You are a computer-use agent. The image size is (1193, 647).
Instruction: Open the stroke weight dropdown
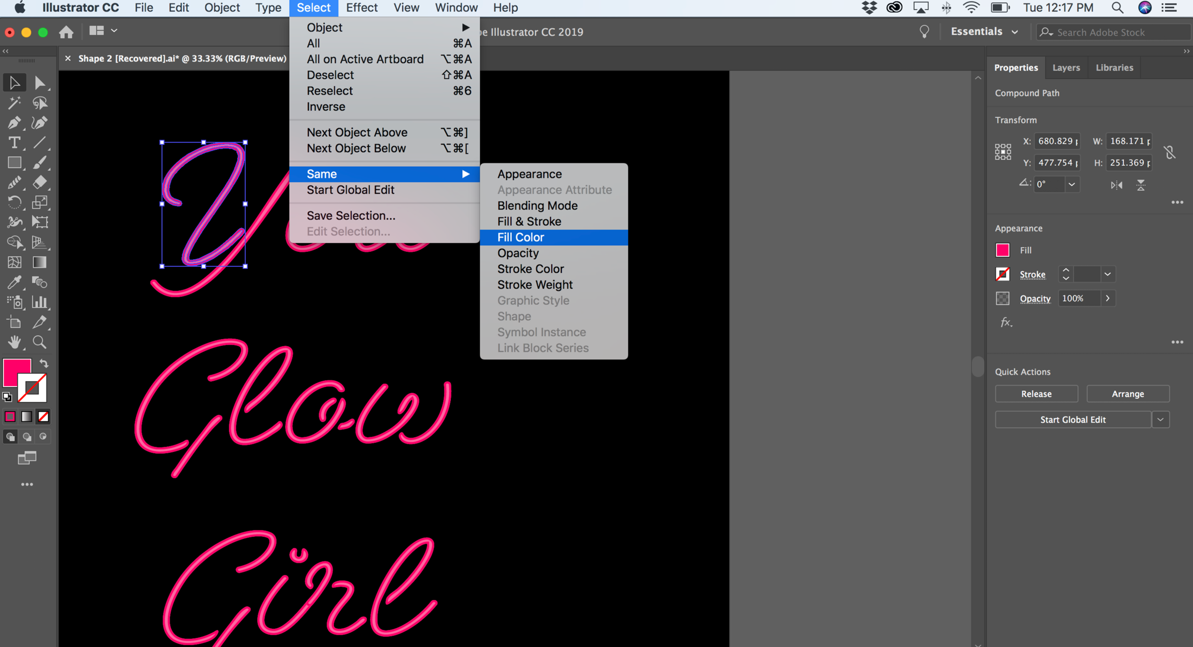tap(1107, 274)
